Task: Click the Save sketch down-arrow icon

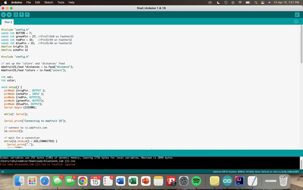Action: point(27,15)
